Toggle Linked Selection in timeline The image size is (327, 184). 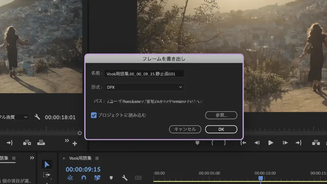97,178
